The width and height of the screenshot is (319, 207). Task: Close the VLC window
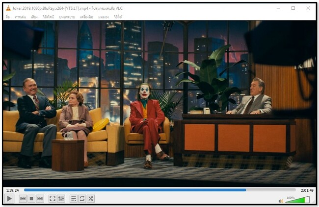[308, 8]
